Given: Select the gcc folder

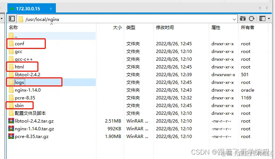Looking at the screenshot, I should pos(18,52).
